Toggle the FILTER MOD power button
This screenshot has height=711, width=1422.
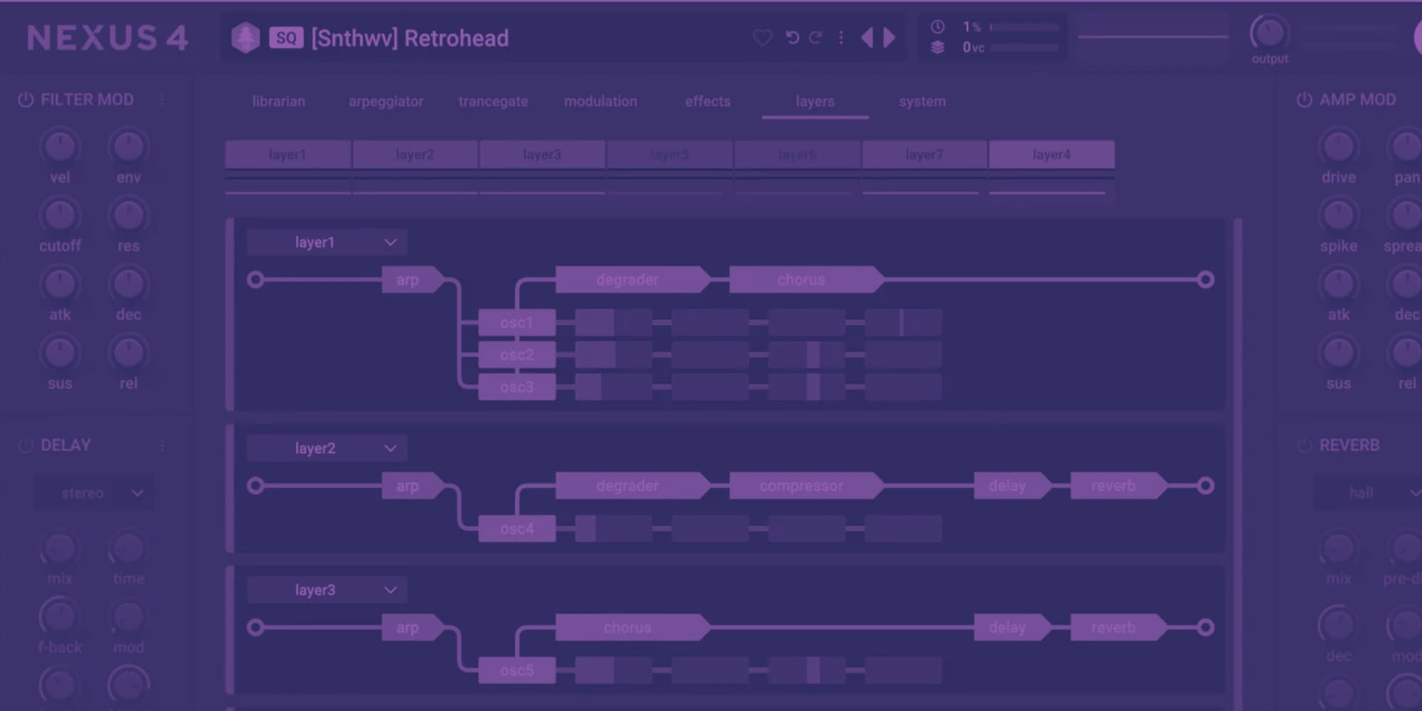(26, 100)
